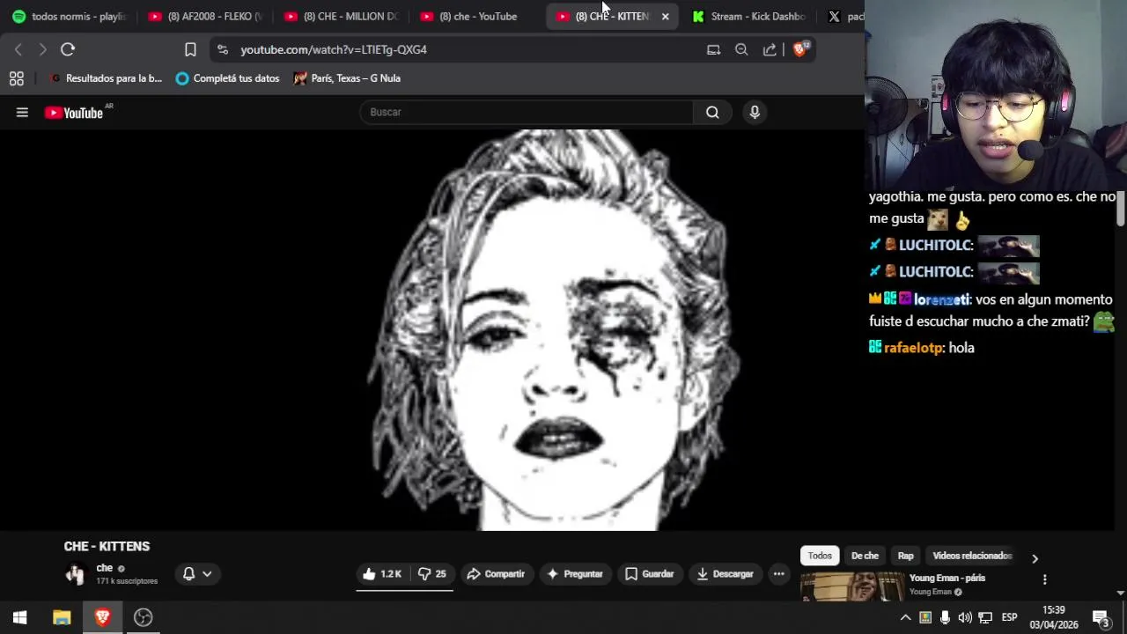
Task: Open Brave Shields lion icon
Action: (800, 49)
